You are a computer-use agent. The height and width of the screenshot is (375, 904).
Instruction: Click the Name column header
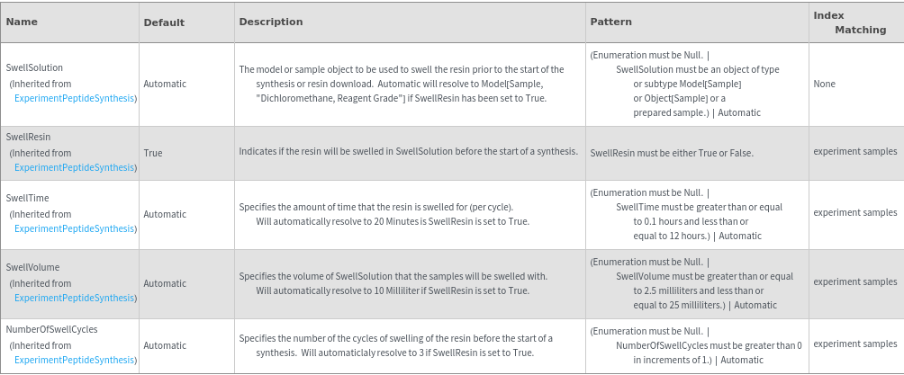22,22
